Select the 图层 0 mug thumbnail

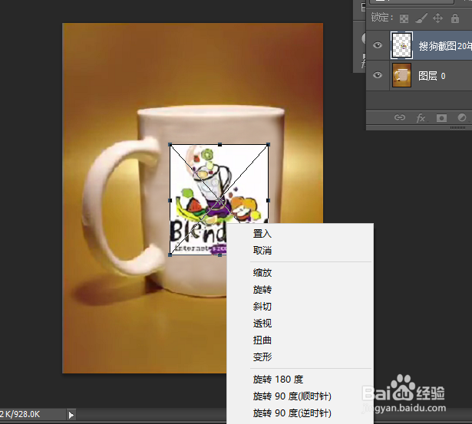pyautogui.click(x=402, y=75)
